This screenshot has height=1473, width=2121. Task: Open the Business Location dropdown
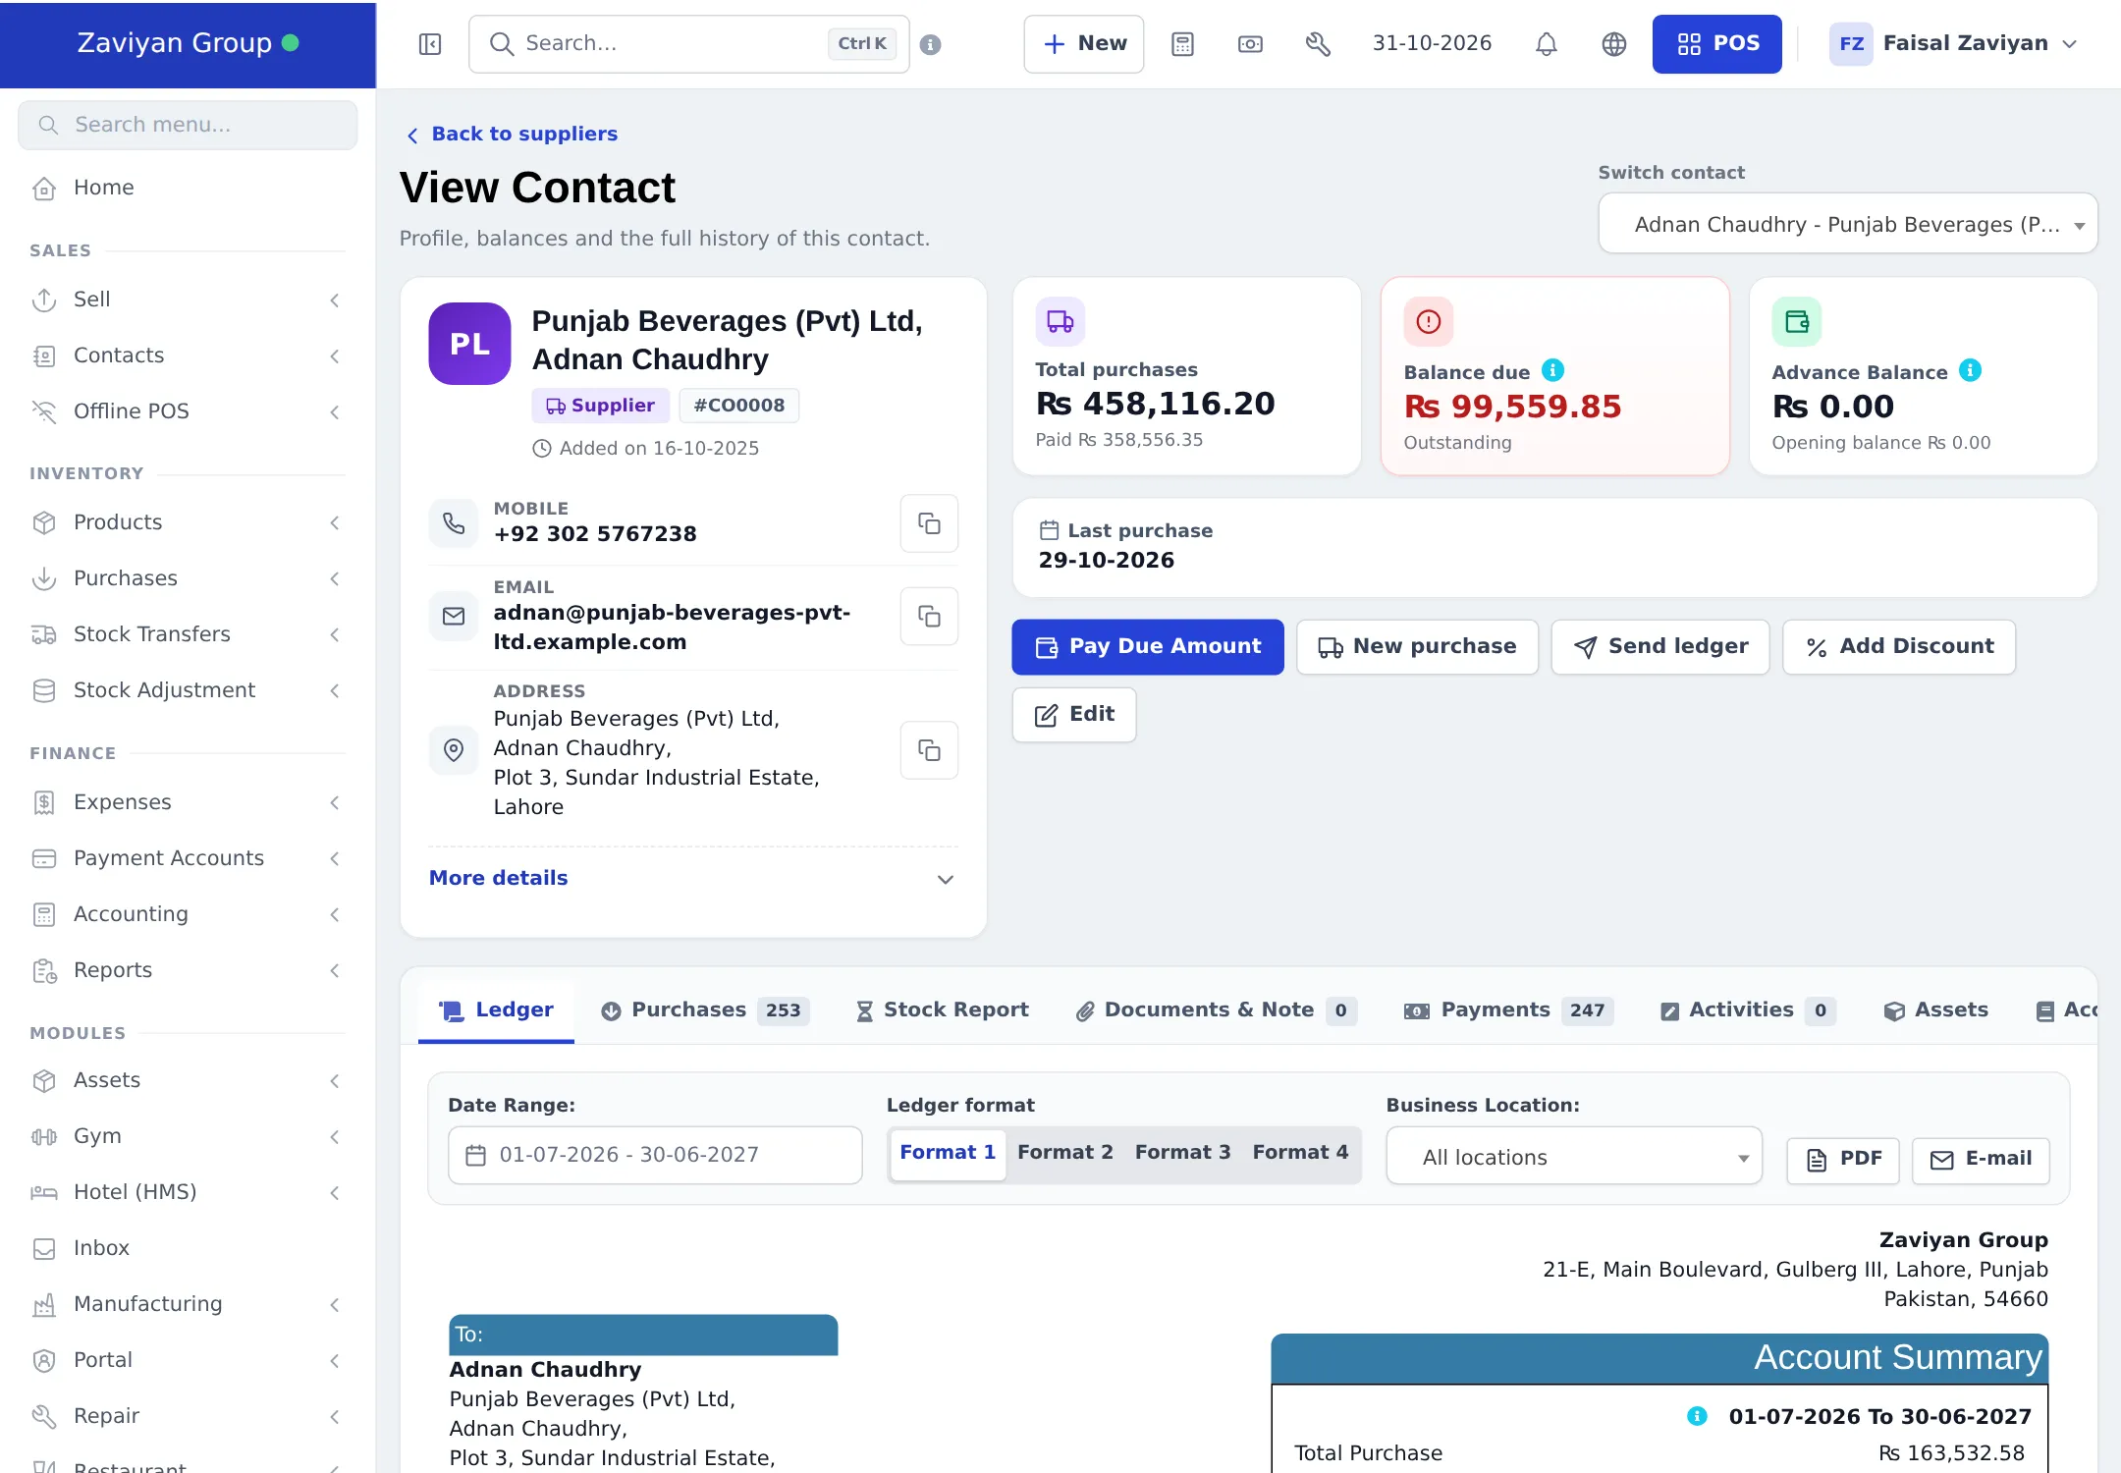tap(1573, 1157)
